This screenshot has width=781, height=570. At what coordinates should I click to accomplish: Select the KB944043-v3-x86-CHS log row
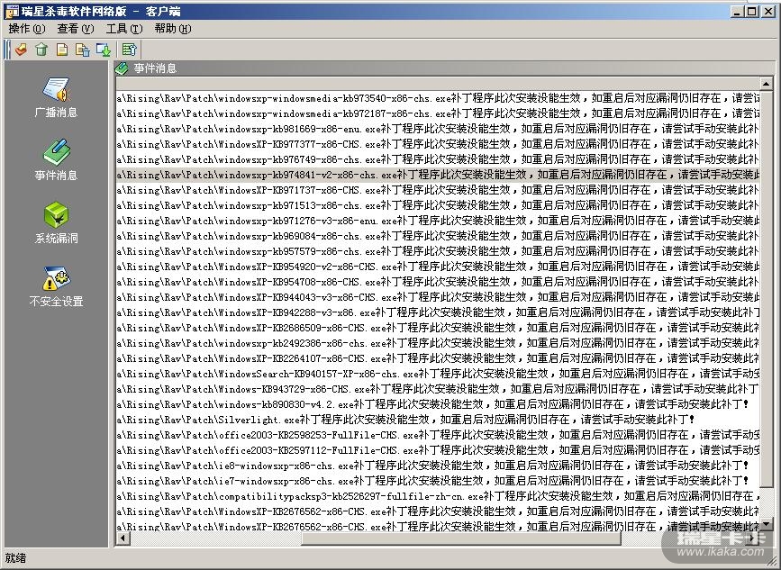coord(438,297)
